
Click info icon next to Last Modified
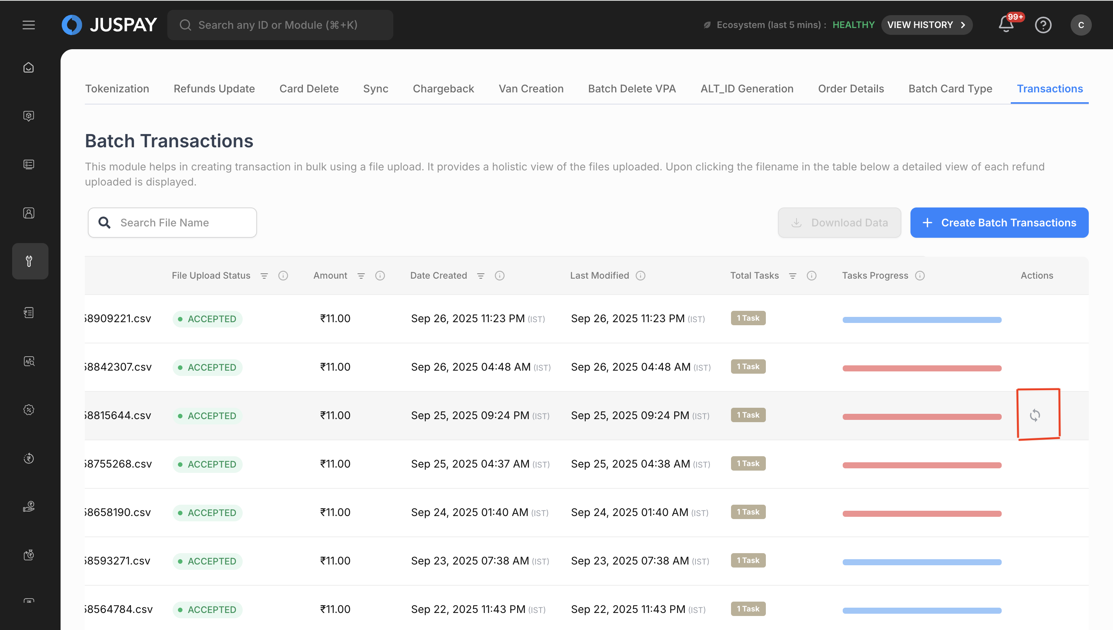[x=641, y=276]
